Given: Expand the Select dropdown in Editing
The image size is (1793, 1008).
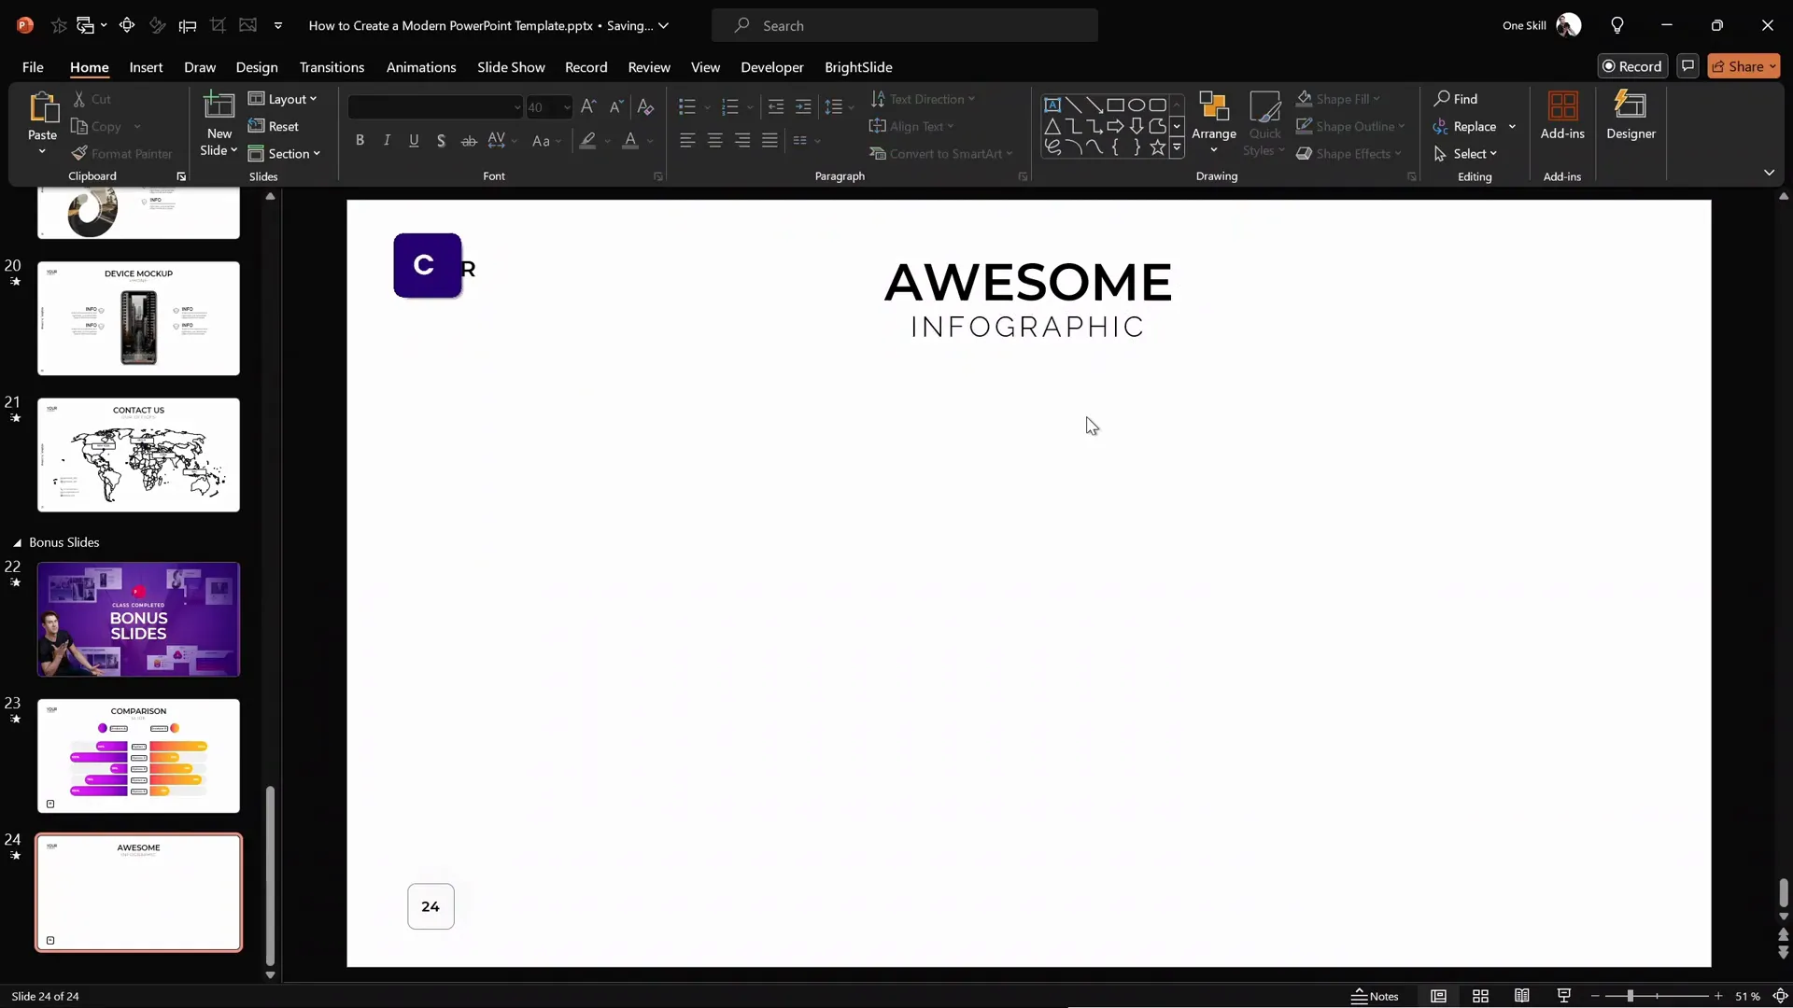Looking at the screenshot, I should (1465, 153).
